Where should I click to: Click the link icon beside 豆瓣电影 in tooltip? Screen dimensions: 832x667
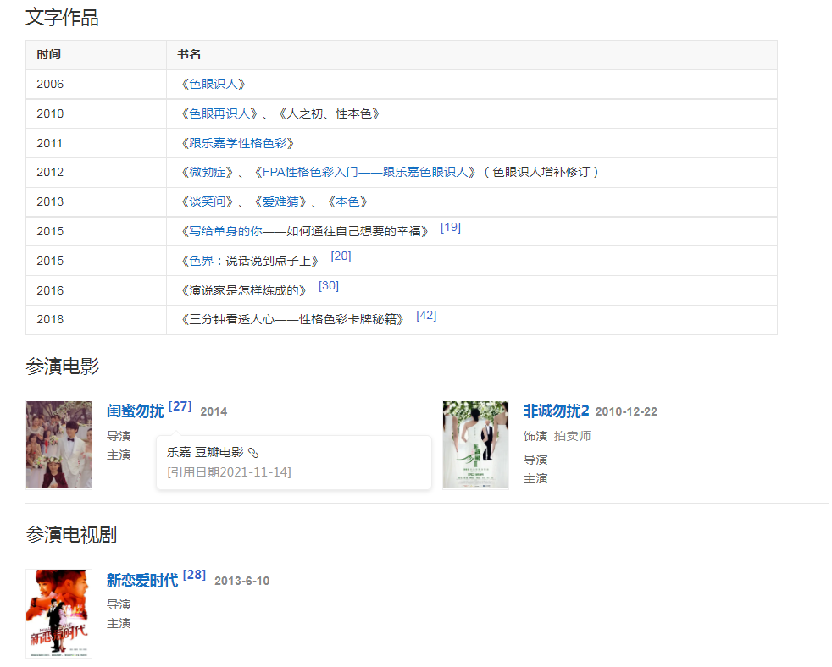click(252, 452)
